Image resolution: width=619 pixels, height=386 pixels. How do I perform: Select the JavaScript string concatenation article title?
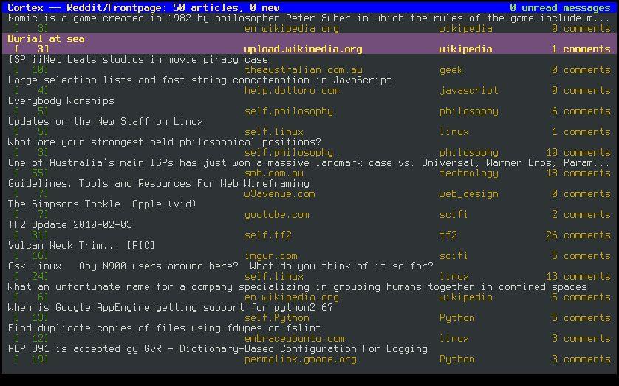point(199,80)
